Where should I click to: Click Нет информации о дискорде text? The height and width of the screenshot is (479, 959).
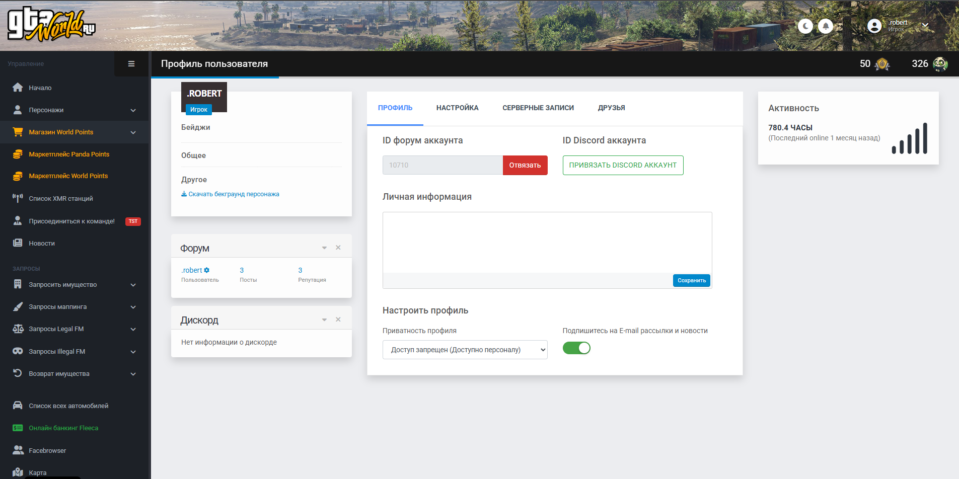coord(229,342)
